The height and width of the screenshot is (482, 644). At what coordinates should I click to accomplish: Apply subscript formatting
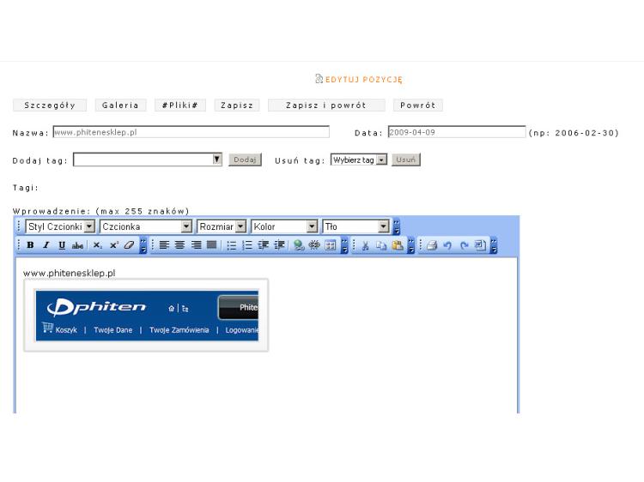pyautogui.click(x=97, y=245)
